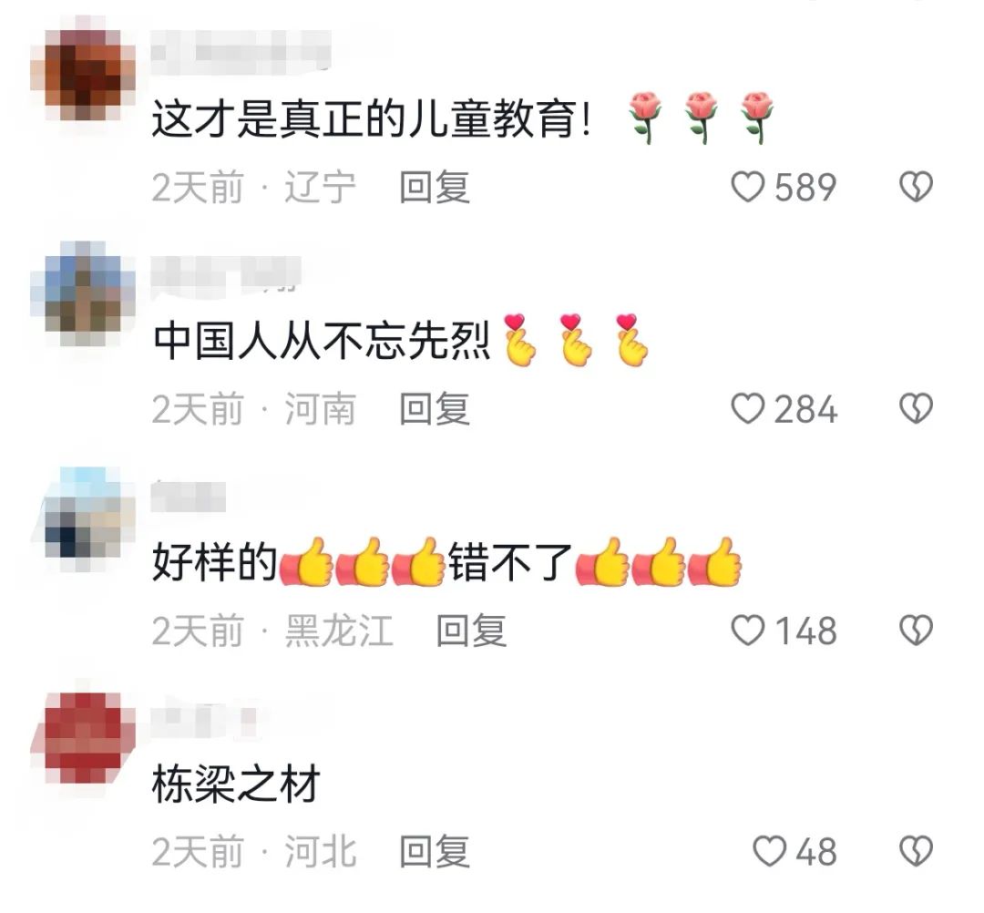Reply to the 辽宁 comment
Image resolution: width=984 pixels, height=913 pixels.
click(x=435, y=187)
